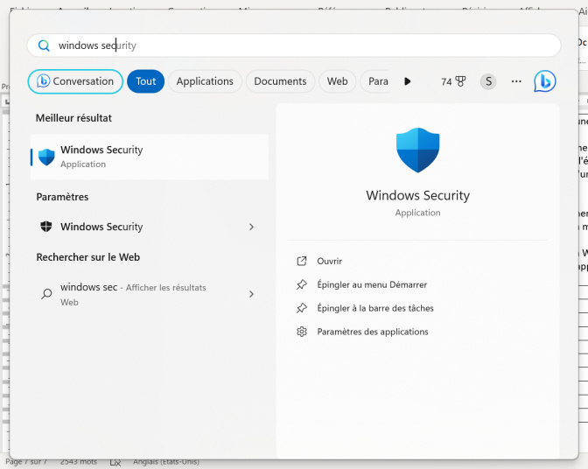The height and width of the screenshot is (469, 588).
Task: Click the pin icon beside Épingler à la barre des tâches
Action: (302, 308)
